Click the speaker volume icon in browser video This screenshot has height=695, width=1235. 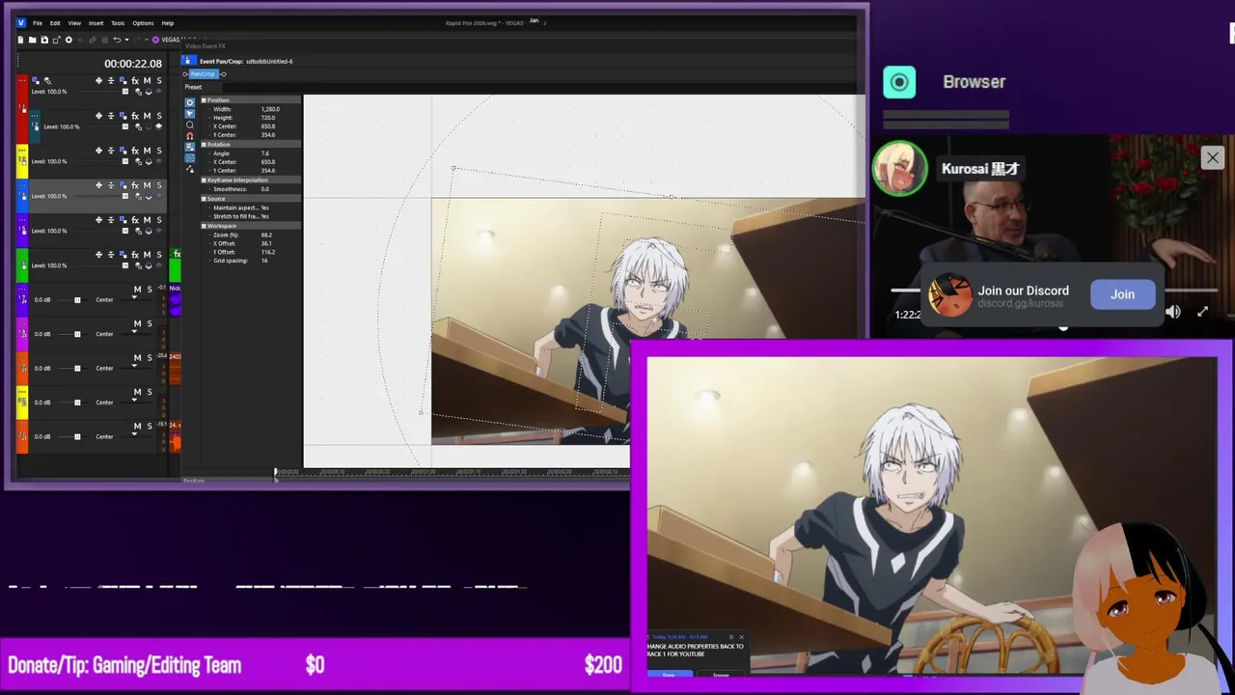1172,312
